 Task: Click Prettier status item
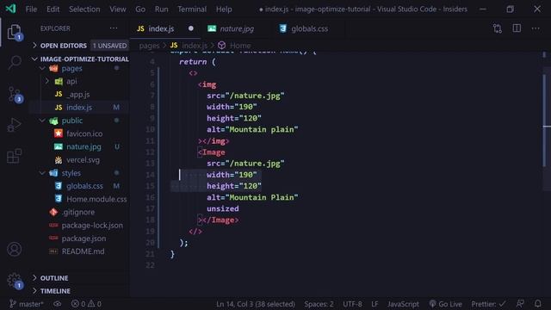[x=488, y=304]
